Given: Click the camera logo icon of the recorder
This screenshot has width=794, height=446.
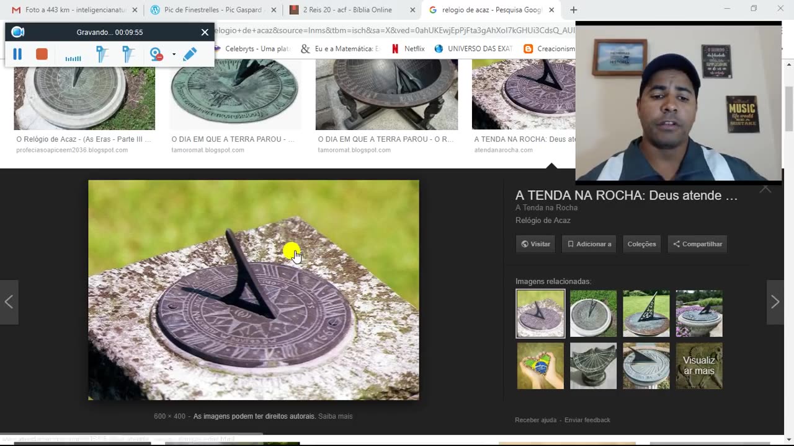Looking at the screenshot, I should tap(18, 32).
